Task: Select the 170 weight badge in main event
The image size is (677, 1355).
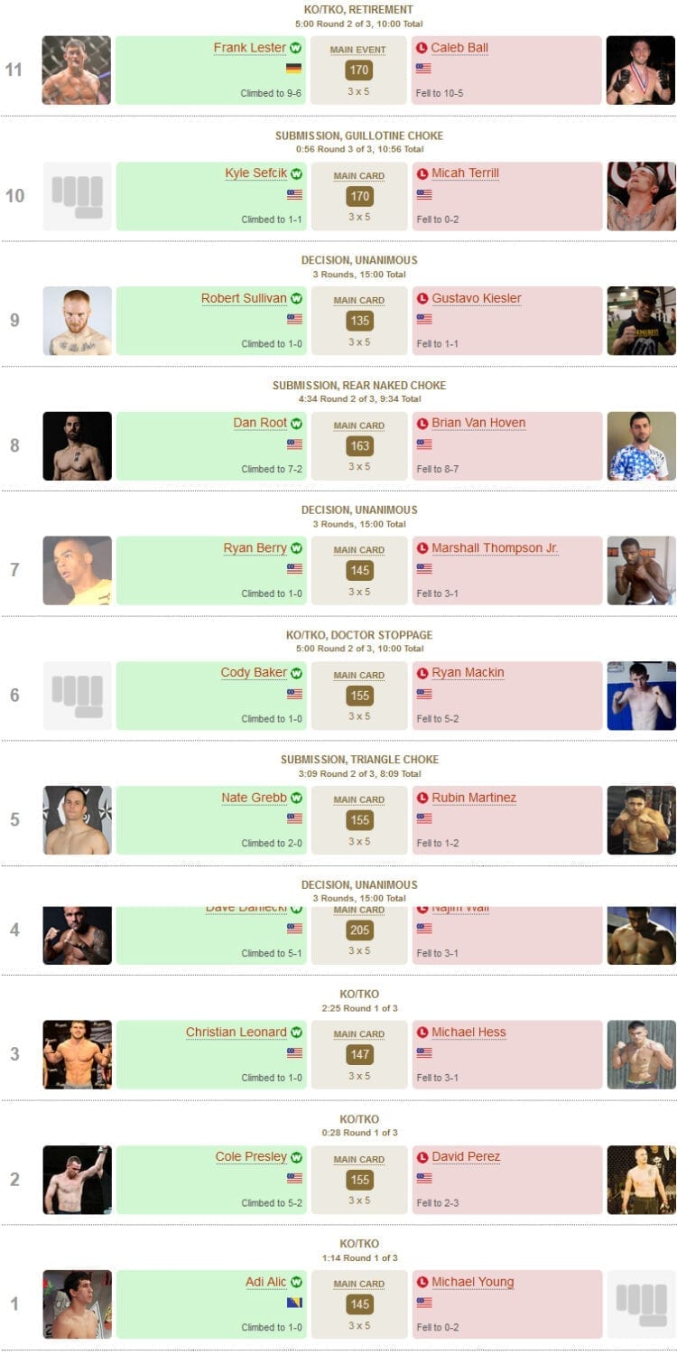Action: point(359,70)
